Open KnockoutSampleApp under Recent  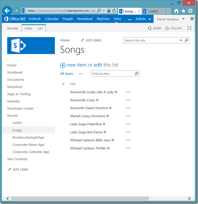pos(29,137)
